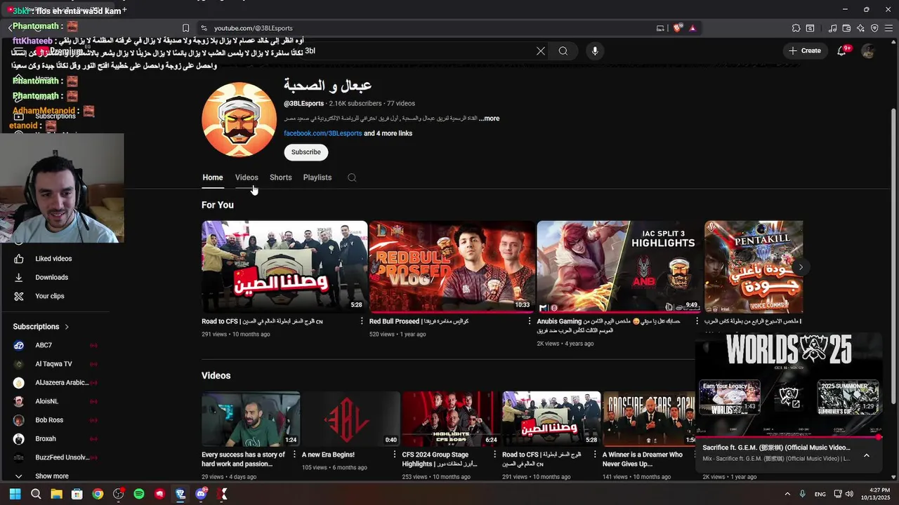Open the Red Bull Proseed vlog thumbnail
Viewport: 899px width, 505px height.
click(452, 267)
